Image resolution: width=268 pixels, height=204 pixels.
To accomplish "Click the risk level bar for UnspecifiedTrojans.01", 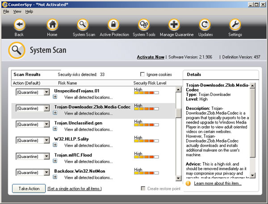I will tap(147, 93).
